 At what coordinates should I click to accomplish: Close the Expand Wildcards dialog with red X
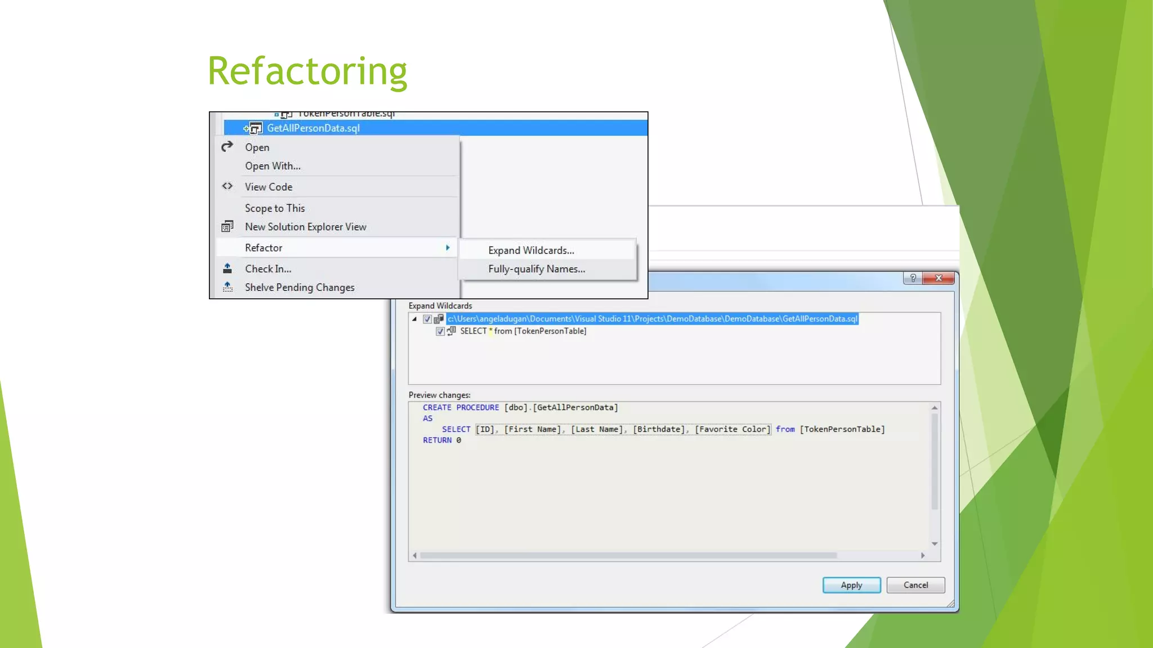click(938, 278)
